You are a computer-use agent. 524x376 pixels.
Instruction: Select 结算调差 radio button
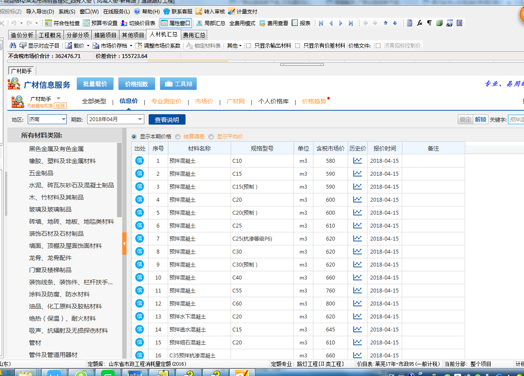(x=178, y=136)
